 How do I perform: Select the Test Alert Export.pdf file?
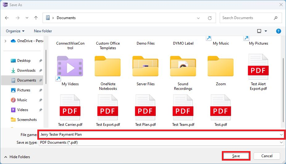coord(258,72)
